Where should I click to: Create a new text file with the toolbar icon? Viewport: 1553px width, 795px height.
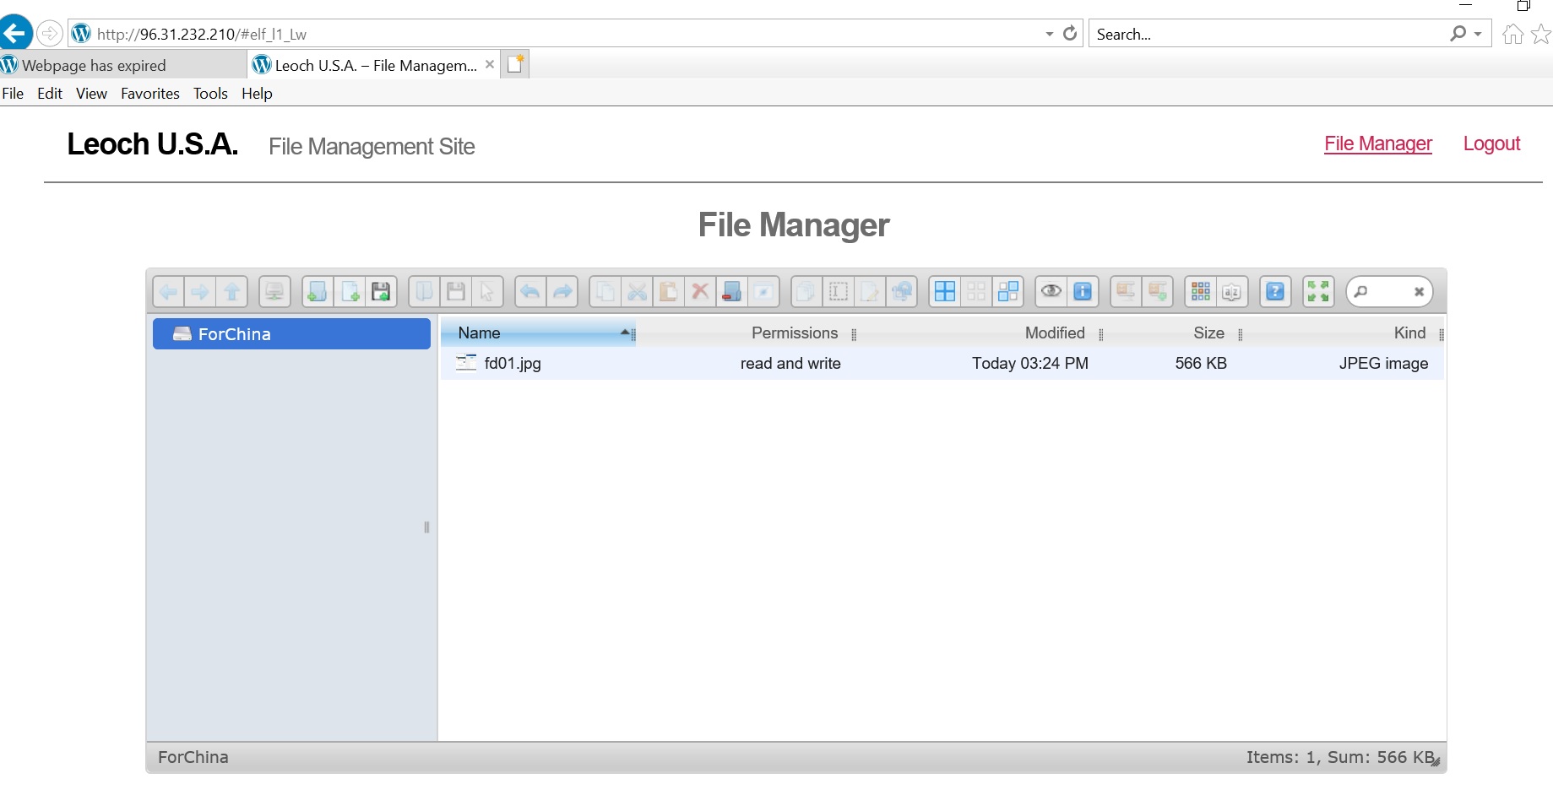pyautogui.click(x=350, y=292)
